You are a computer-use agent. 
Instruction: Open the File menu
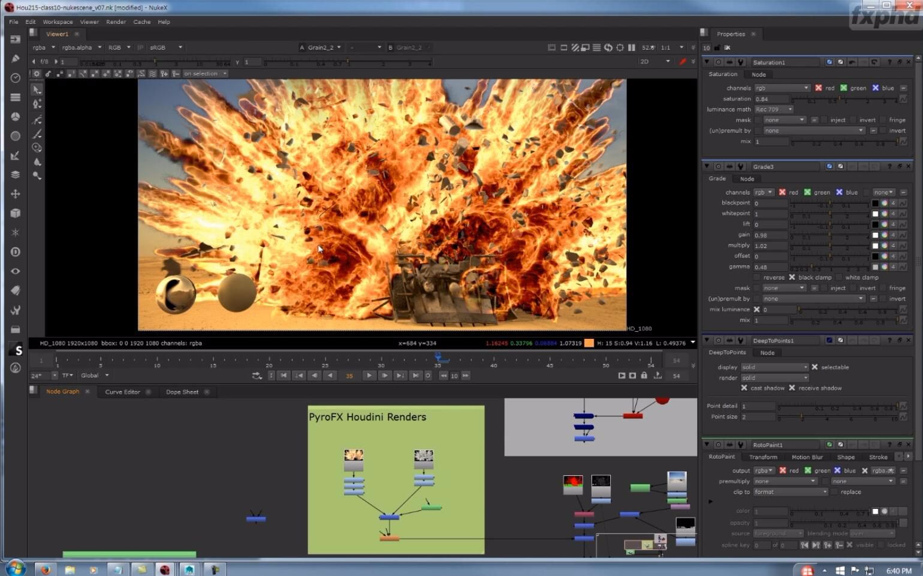[x=14, y=22]
